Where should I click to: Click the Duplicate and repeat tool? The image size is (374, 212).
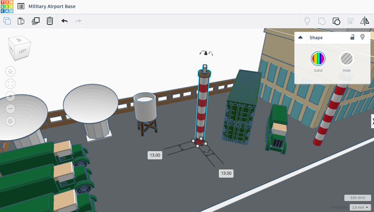tap(35, 21)
